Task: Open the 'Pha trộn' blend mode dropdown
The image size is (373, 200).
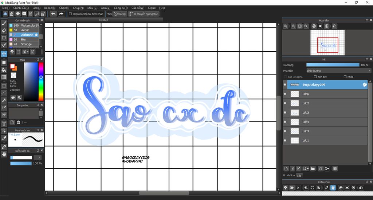Action: (x=339, y=71)
